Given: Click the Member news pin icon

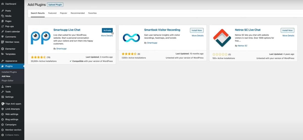Looking at the screenshot, I should [x=3, y=42].
